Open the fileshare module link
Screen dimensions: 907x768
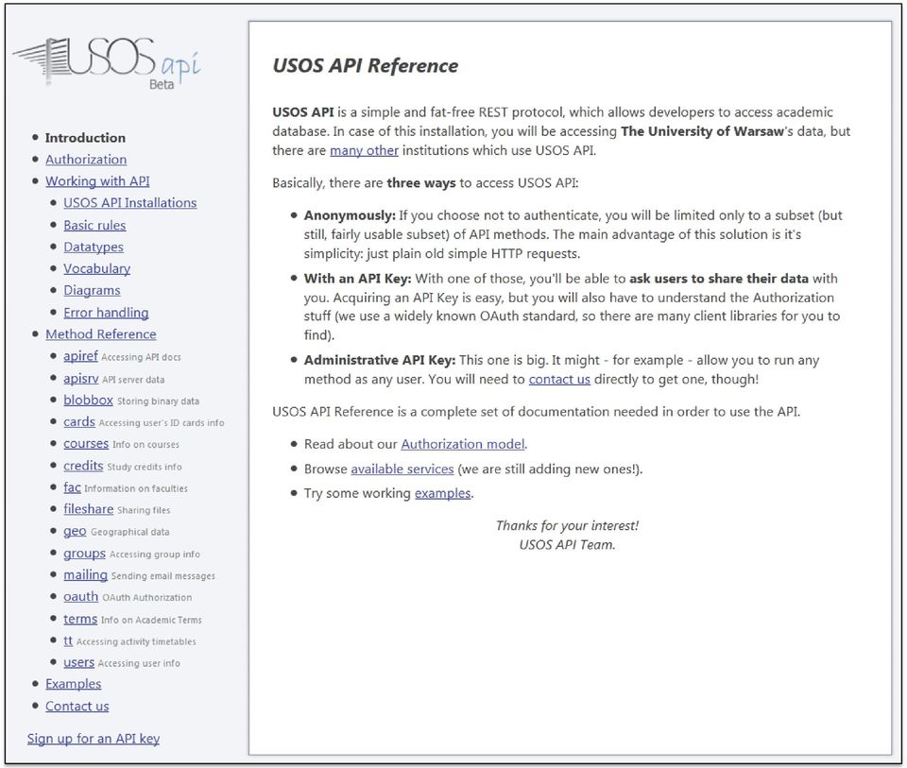pyautogui.click(x=88, y=509)
